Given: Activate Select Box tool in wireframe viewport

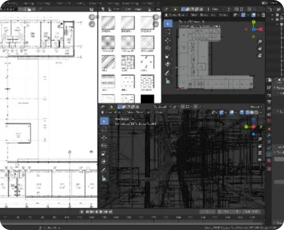Looking at the screenshot, I should coord(104,121).
